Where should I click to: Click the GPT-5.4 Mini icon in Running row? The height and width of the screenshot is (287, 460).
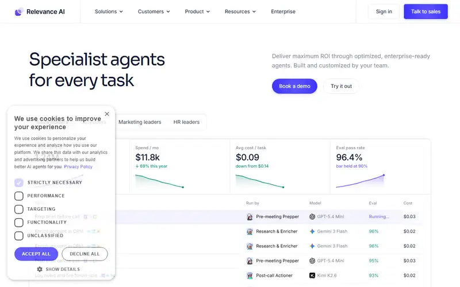[312, 217]
